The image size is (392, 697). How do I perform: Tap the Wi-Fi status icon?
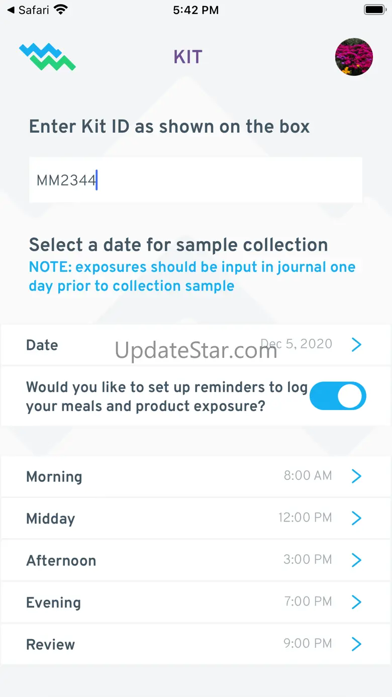point(61,10)
